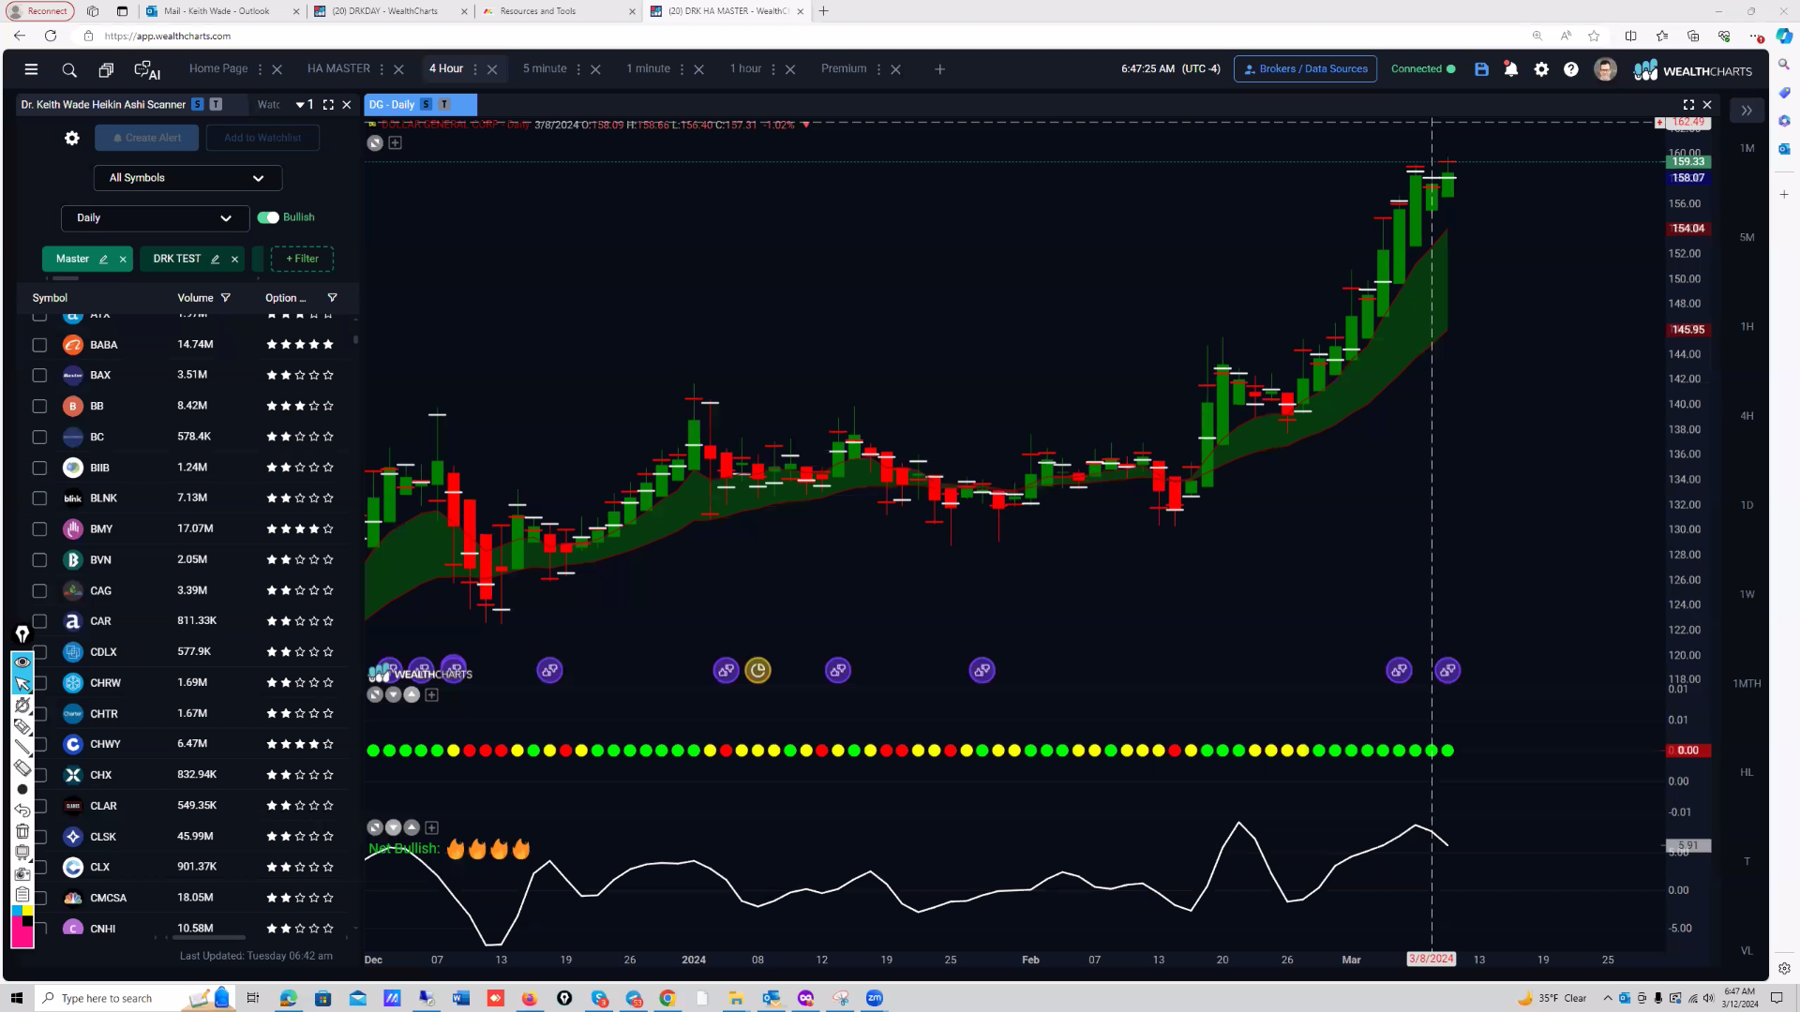The width and height of the screenshot is (1800, 1012).
Task: Add a new scanner filter
Action: pos(302,259)
